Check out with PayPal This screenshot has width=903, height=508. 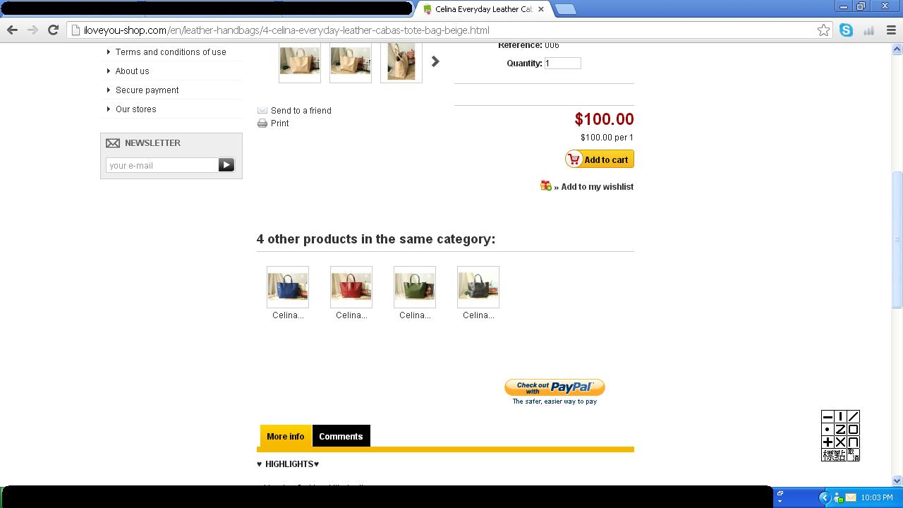tap(554, 387)
